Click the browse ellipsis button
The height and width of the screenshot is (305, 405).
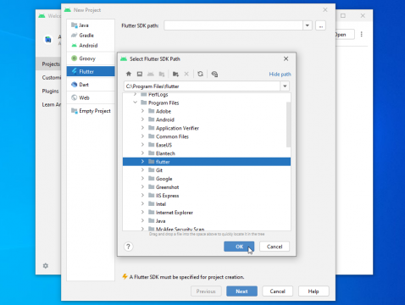pos(321,25)
